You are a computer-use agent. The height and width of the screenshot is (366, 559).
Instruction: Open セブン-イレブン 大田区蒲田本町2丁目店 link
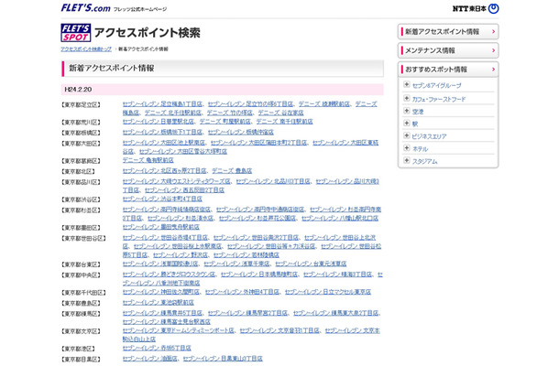coord(258,143)
